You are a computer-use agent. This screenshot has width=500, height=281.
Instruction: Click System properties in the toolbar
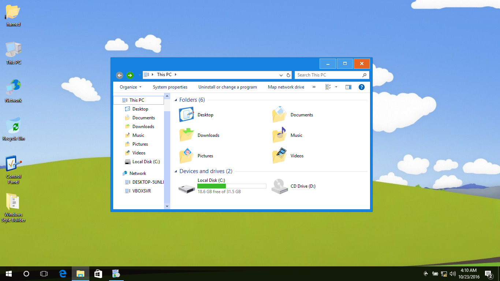pos(170,87)
